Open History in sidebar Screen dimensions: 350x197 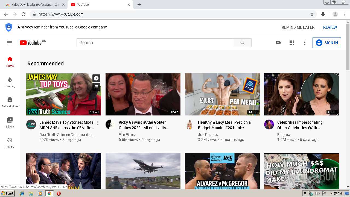click(x=10, y=143)
